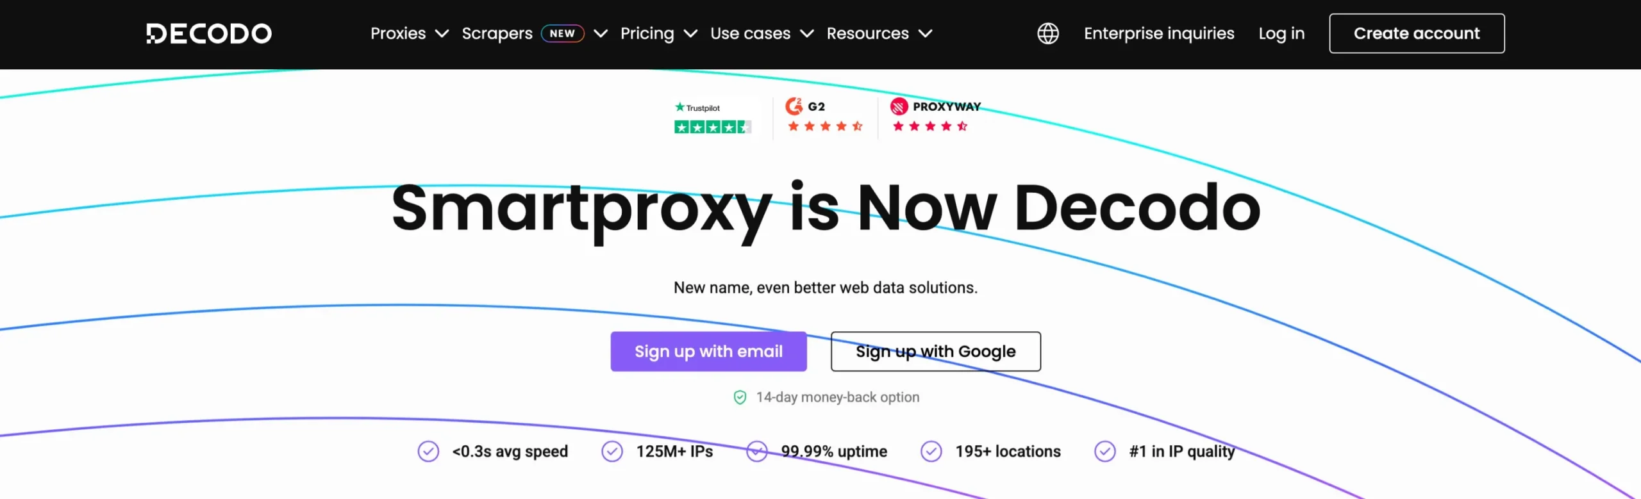
Task: Click the <0.3s avg speed text
Action: point(510,452)
